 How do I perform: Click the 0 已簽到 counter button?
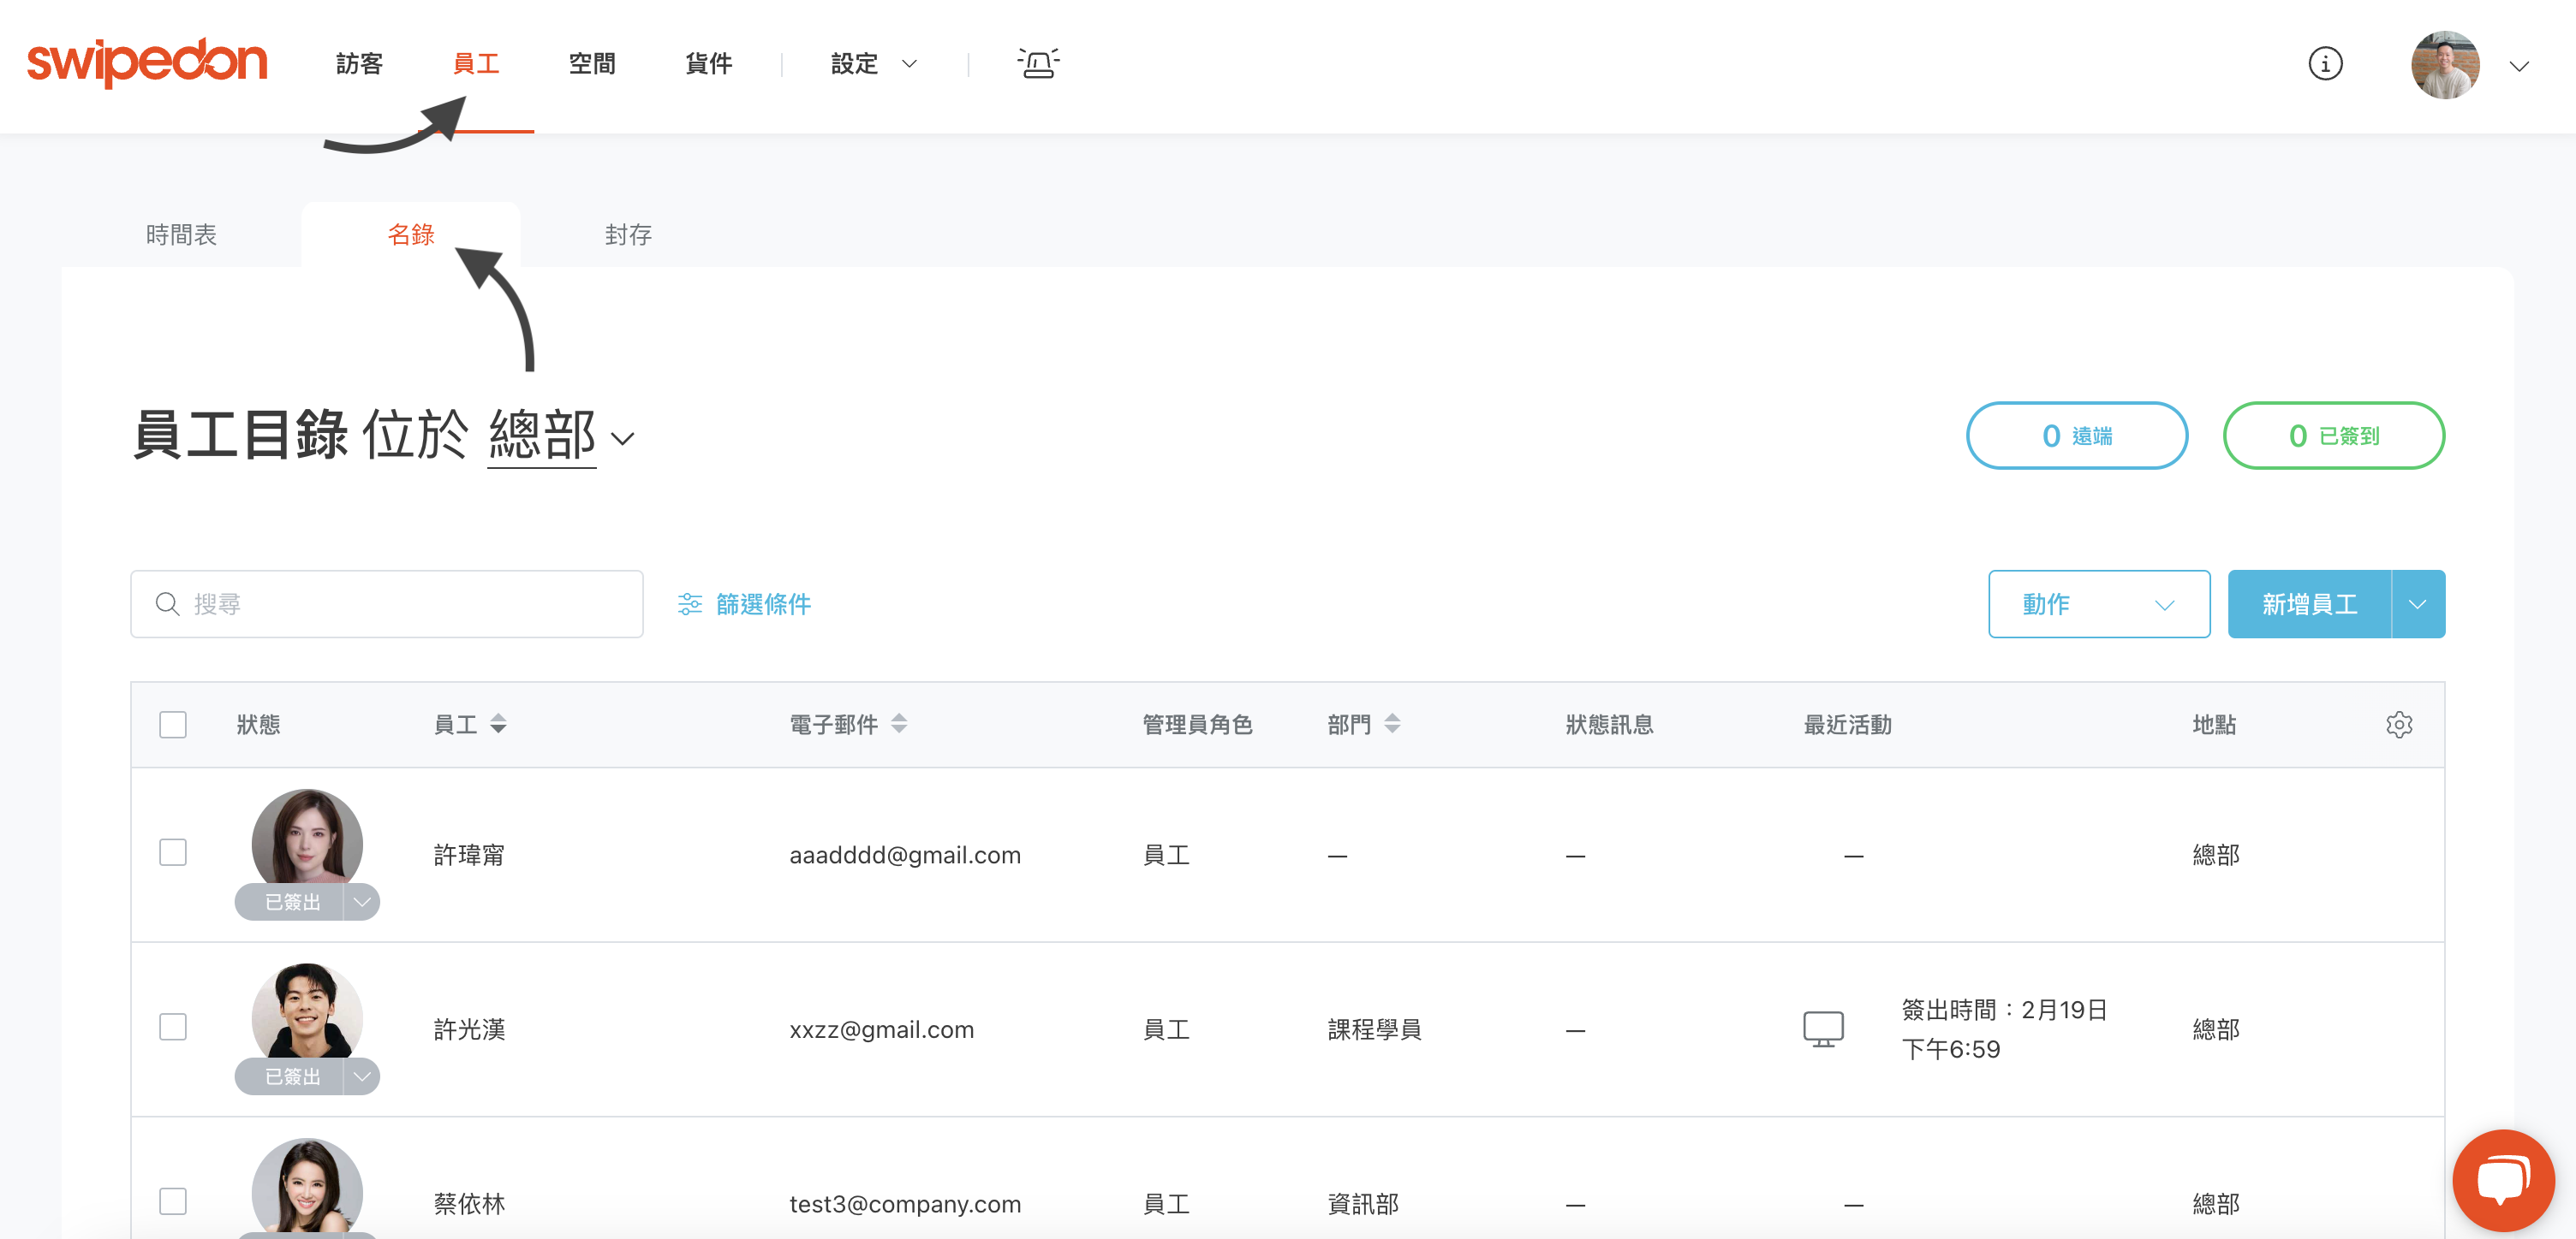2334,436
